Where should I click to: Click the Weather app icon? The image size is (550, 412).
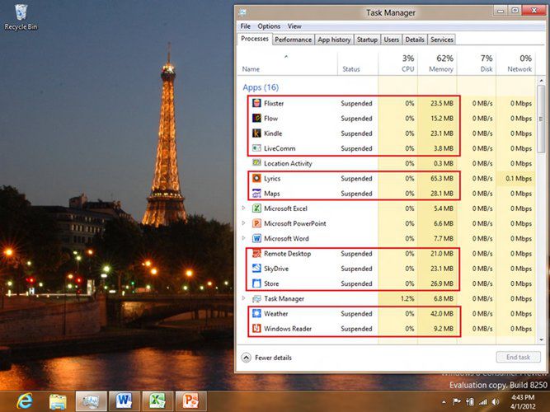256,313
